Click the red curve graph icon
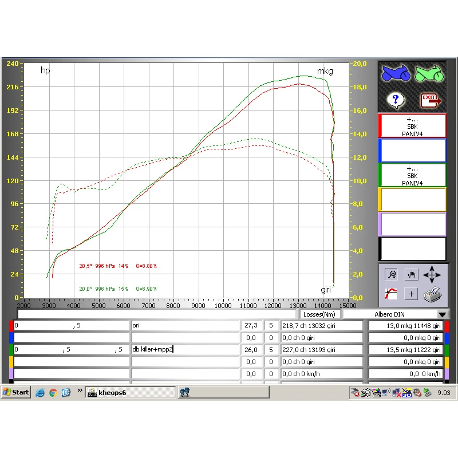The height and width of the screenshot is (458, 458). pos(392,294)
